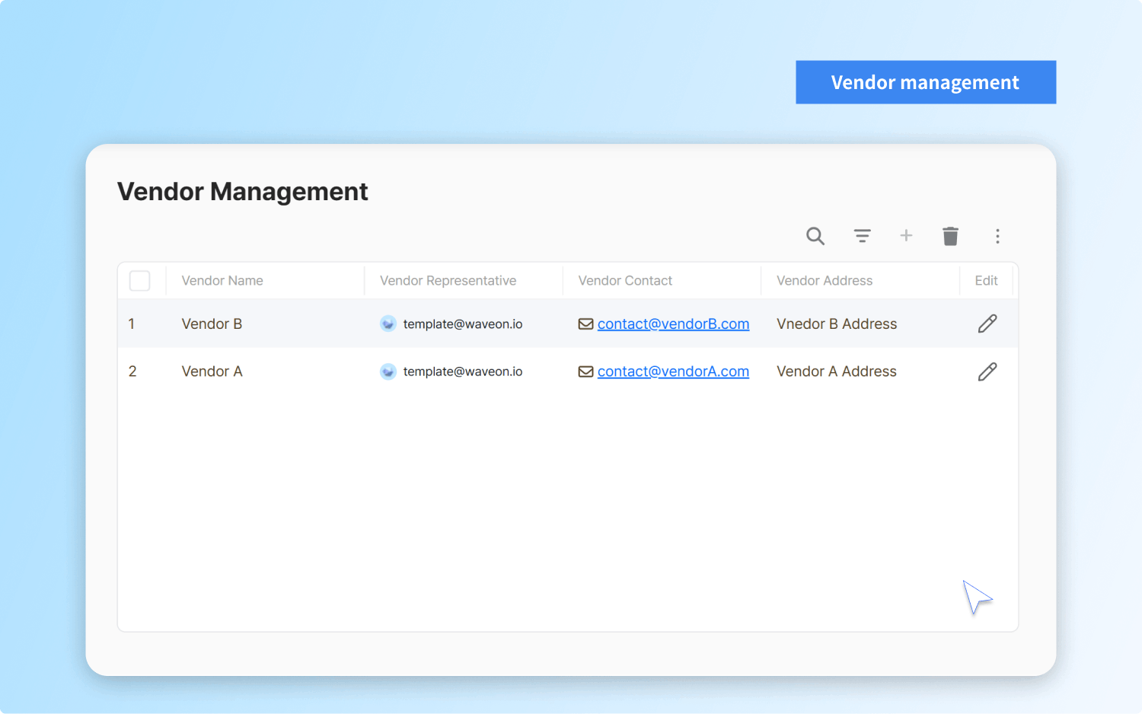
Task: Click template@waveon.io in Vendor B row
Action: point(463,324)
